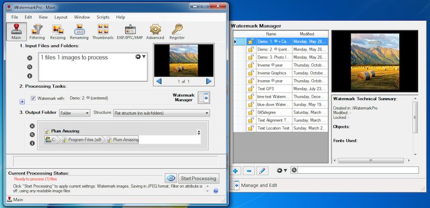Click the Start Processing button
Screen dimensions: 430x208
pyautogui.click(x=198, y=178)
